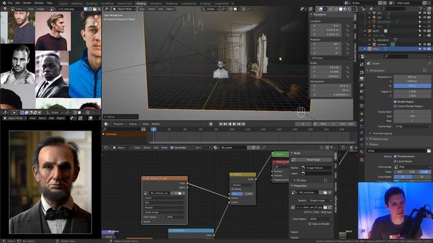Toggle Crop to Render Region checkbox

[x=395, y=106]
